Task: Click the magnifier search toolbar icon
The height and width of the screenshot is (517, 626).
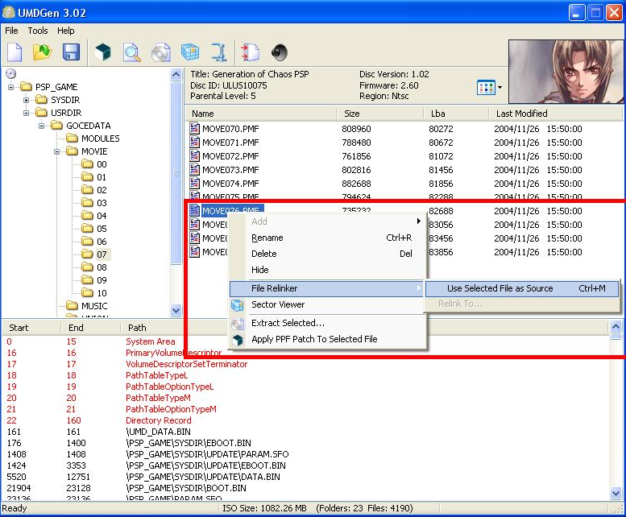Action: 131,53
